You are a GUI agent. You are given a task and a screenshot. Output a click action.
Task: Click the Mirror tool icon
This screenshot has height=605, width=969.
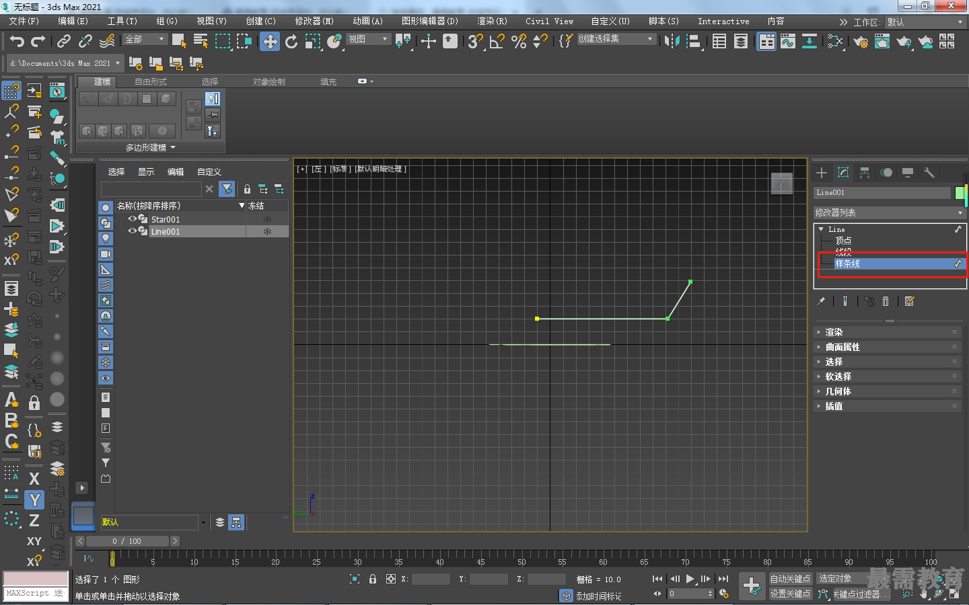(672, 42)
